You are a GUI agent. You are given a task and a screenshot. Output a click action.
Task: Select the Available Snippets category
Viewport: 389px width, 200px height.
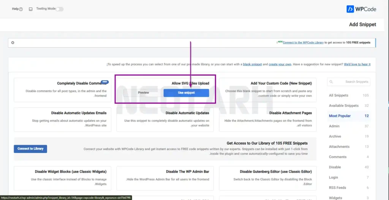click(349, 106)
